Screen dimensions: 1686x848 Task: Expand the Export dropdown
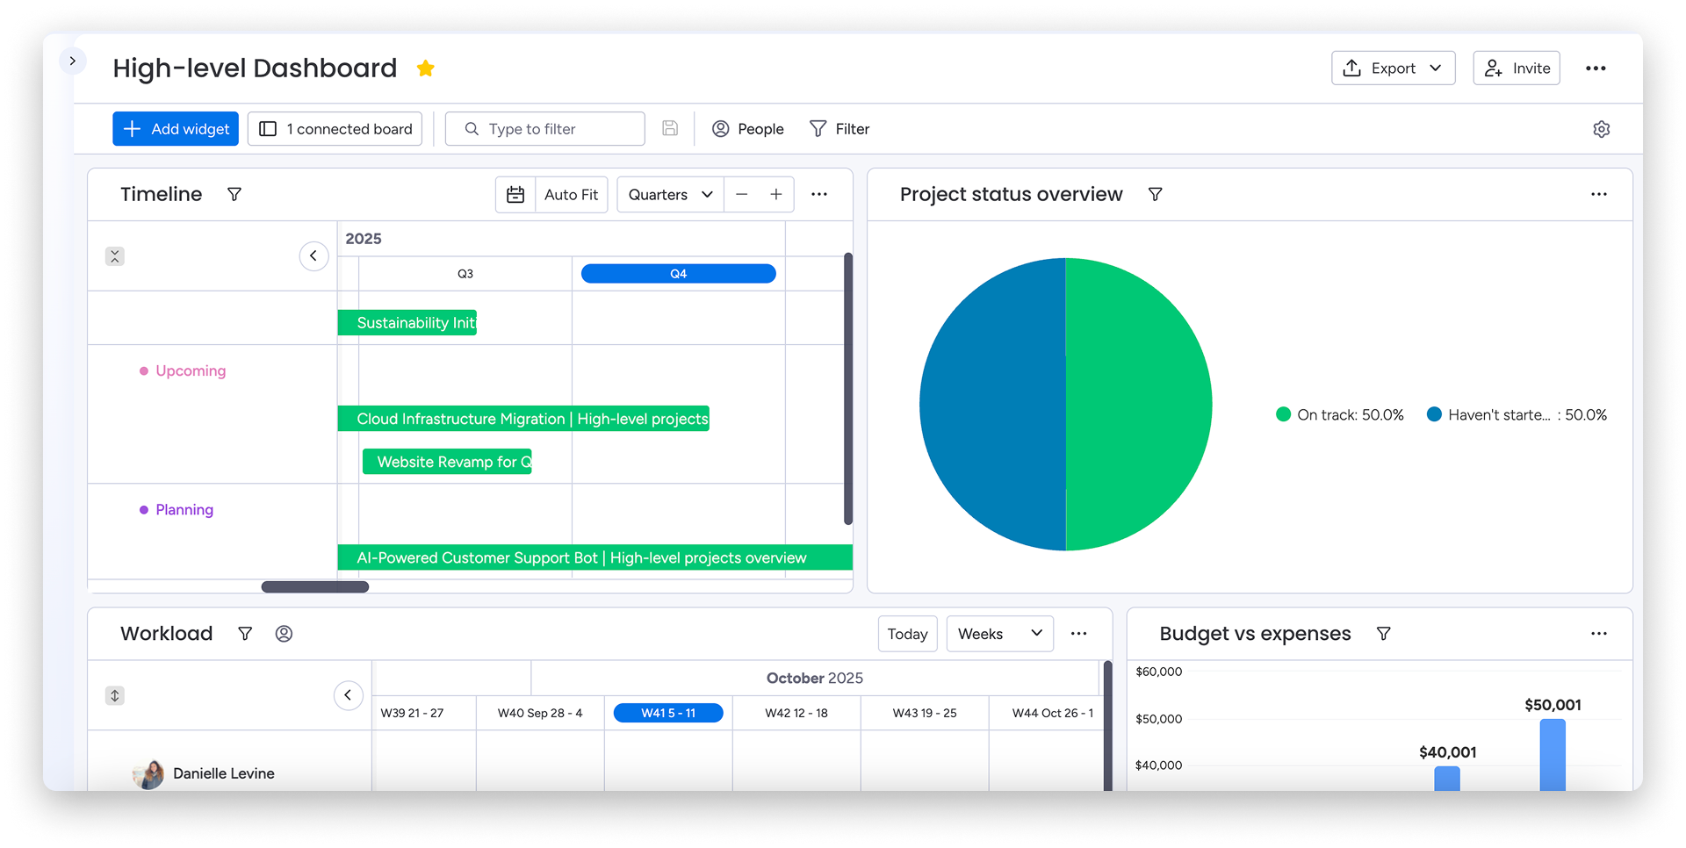pyautogui.click(x=1393, y=68)
